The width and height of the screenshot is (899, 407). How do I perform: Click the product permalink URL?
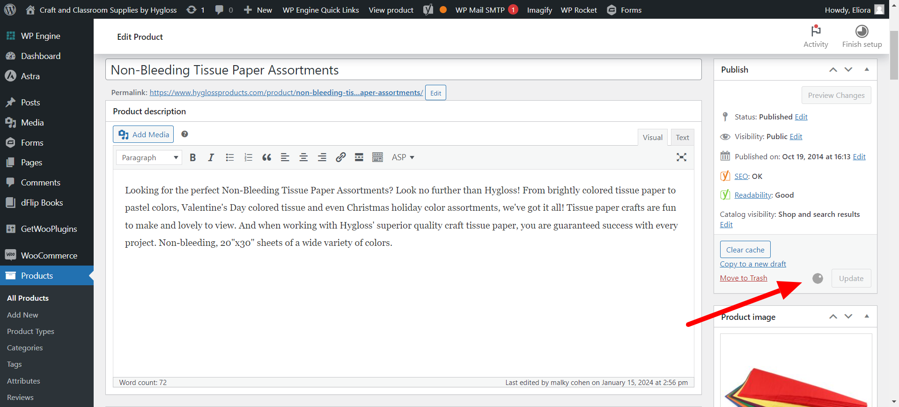286,92
